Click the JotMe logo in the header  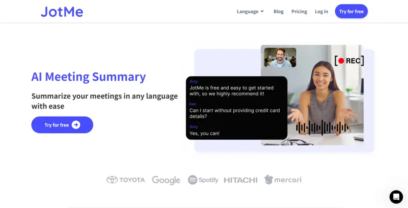pos(62,12)
